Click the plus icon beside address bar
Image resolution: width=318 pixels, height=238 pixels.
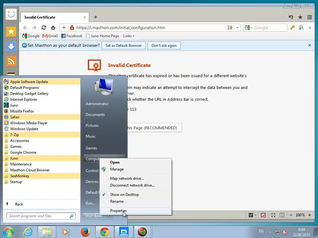coord(64,28)
